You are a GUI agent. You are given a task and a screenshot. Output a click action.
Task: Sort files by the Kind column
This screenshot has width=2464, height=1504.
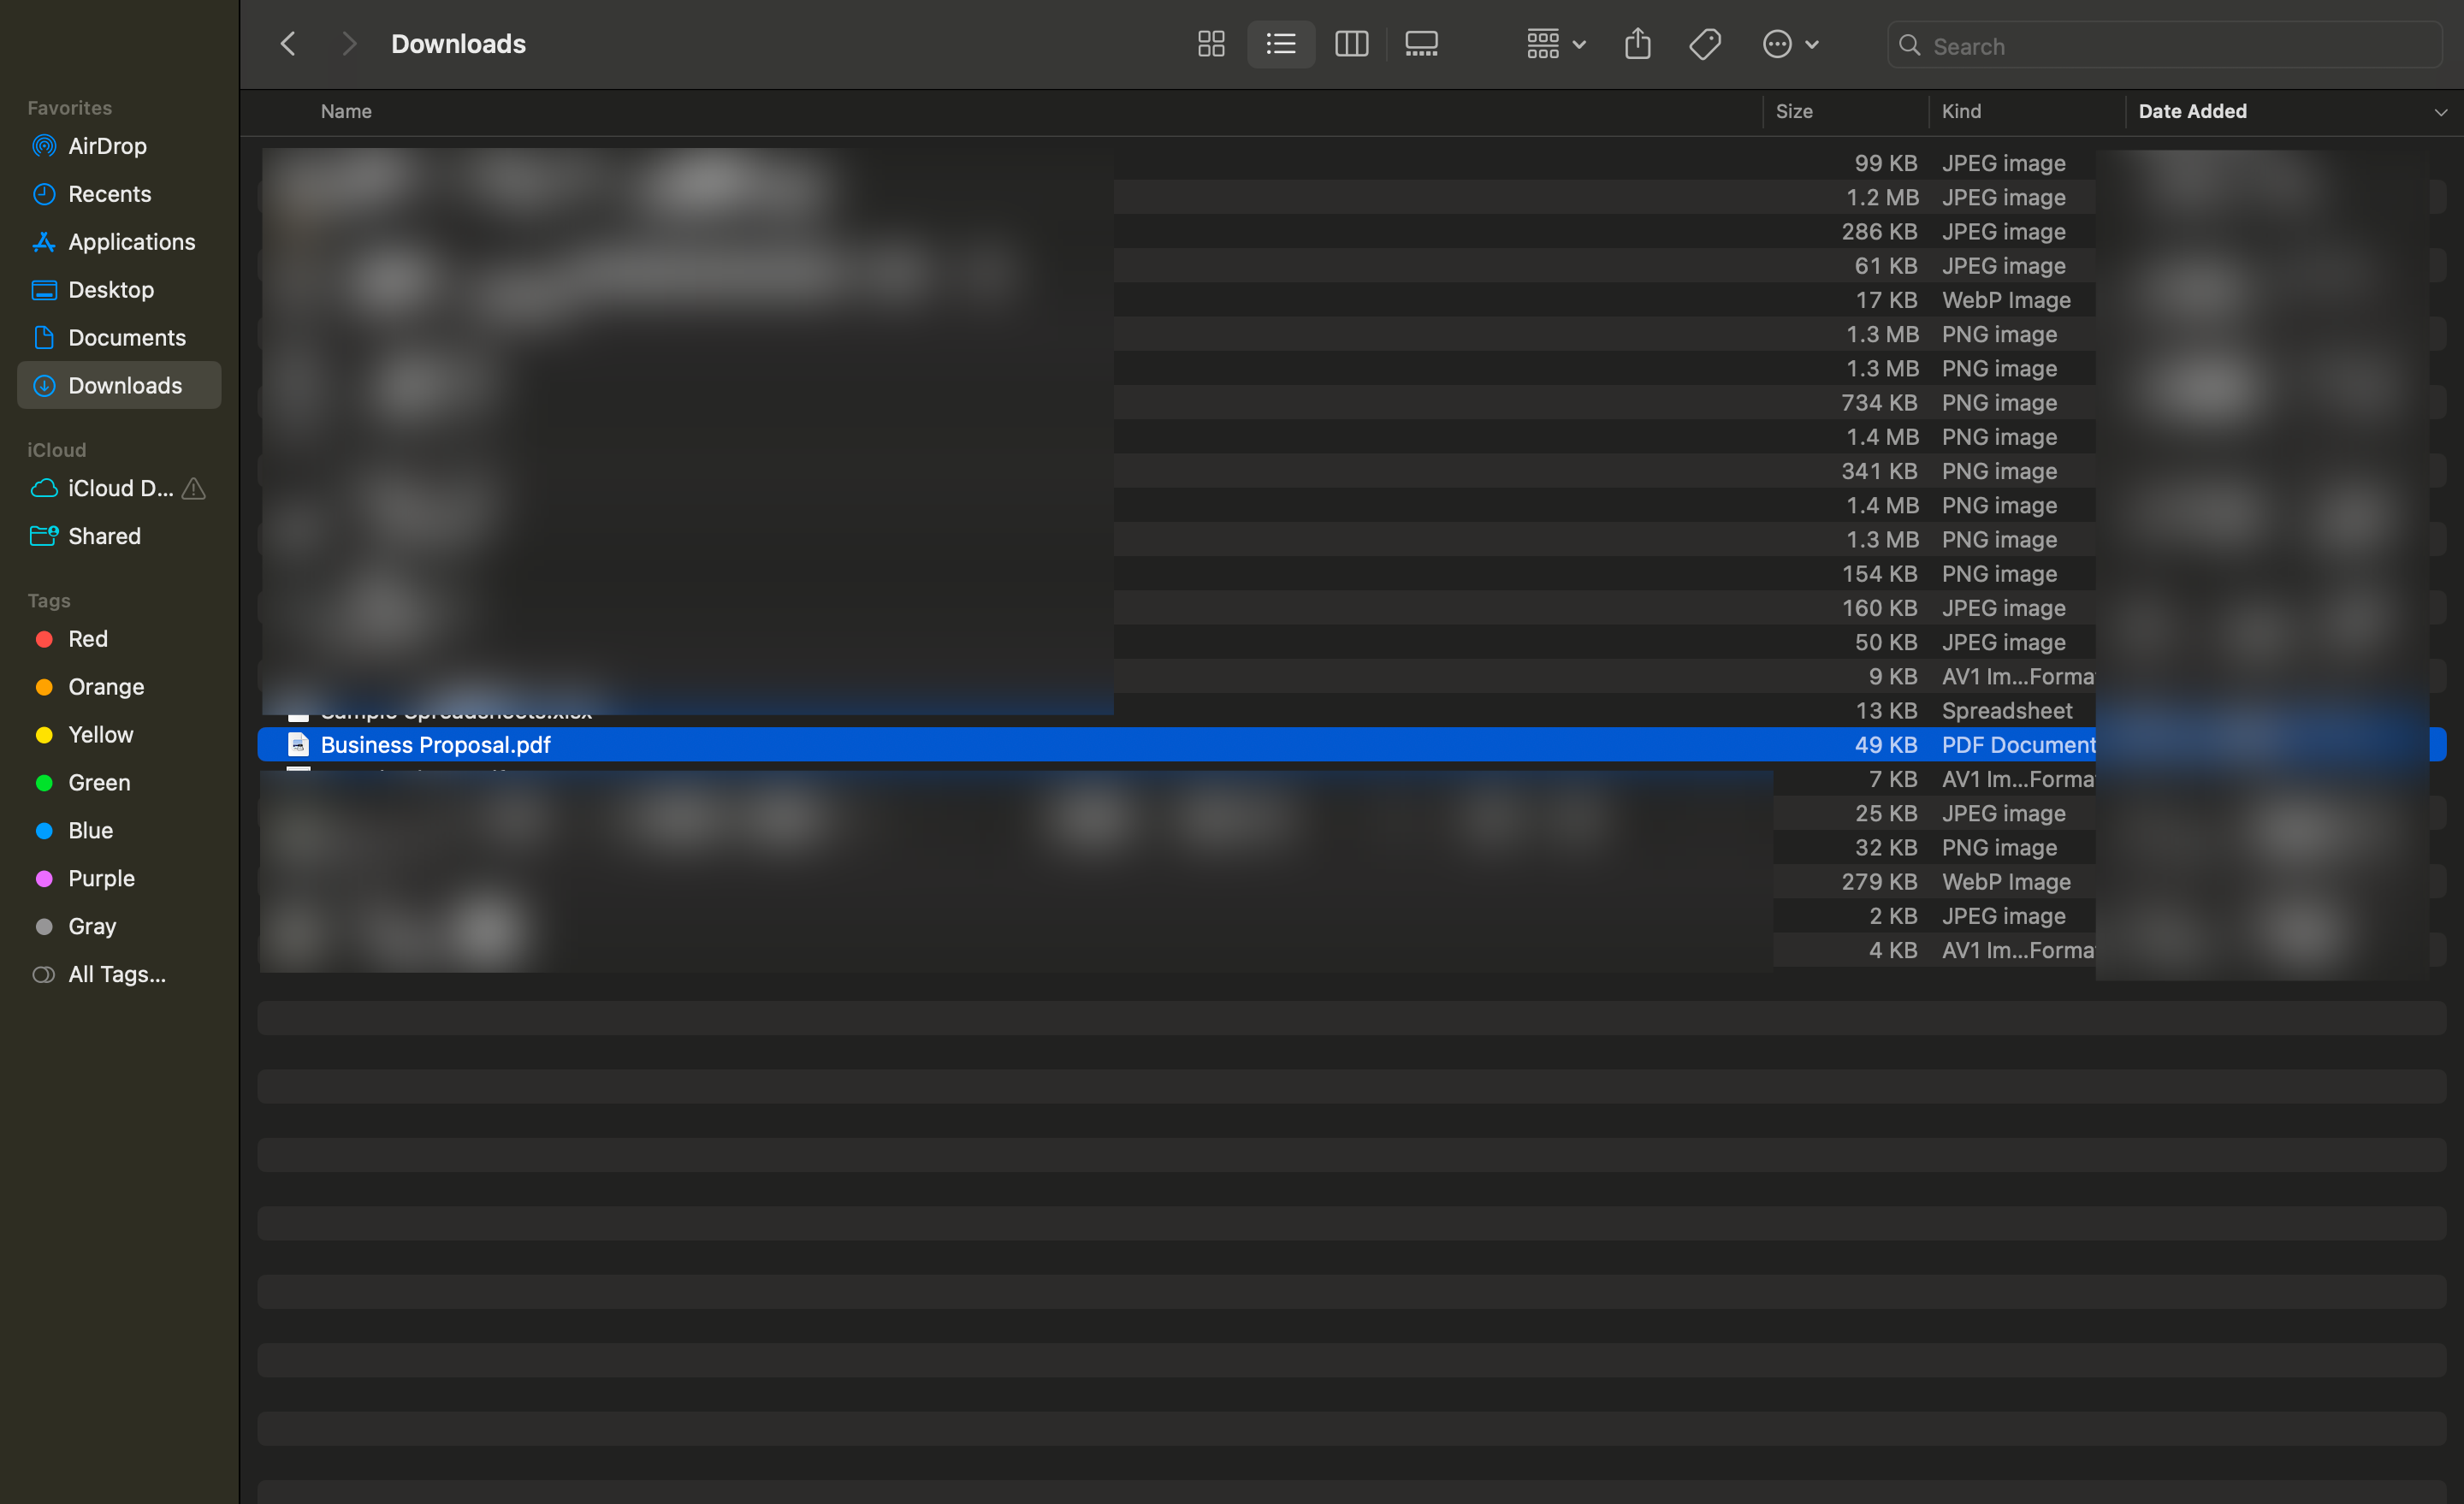(1961, 111)
